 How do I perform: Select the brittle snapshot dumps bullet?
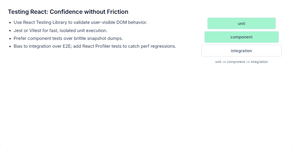[x=68, y=38]
